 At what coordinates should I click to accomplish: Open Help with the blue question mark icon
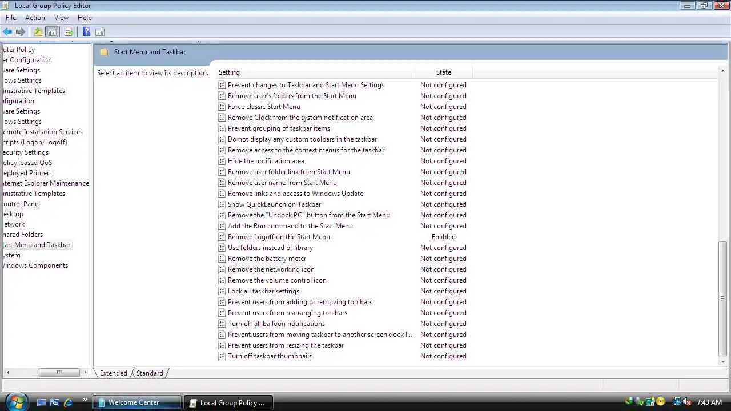86,32
